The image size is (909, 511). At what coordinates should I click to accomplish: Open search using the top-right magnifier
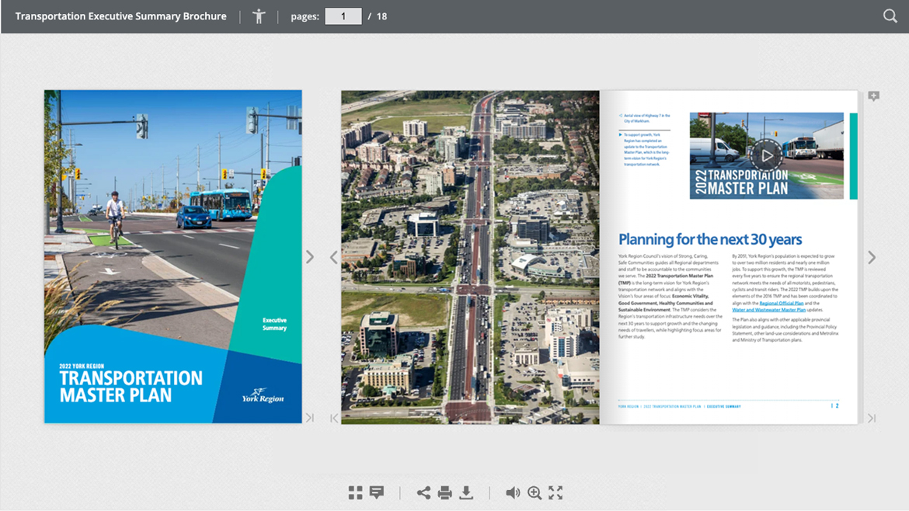tap(890, 16)
